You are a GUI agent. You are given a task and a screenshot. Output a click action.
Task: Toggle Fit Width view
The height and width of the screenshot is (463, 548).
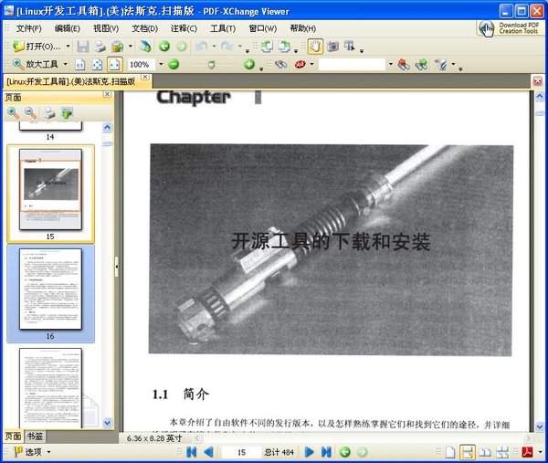coord(115,64)
